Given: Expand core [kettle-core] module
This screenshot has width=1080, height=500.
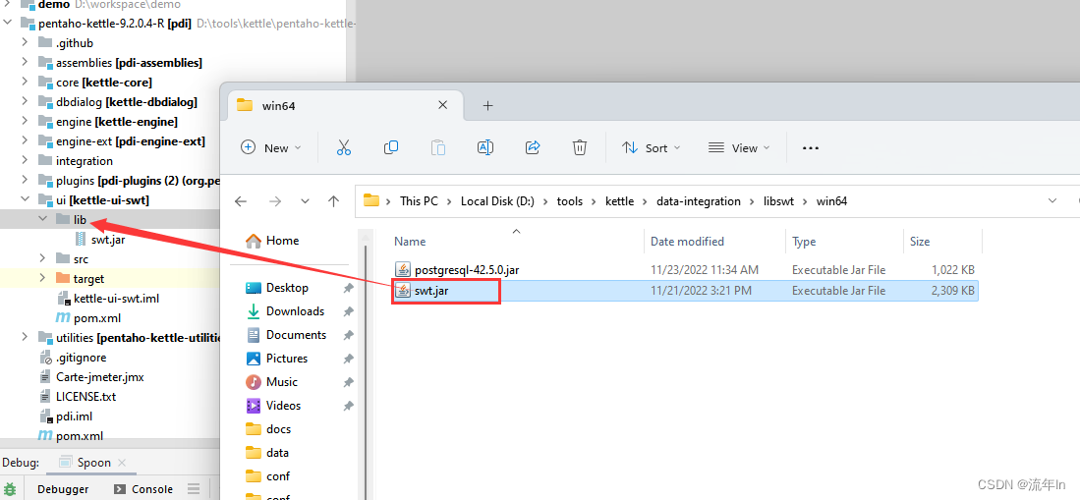Looking at the screenshot, I should click(x=25, y=82).
